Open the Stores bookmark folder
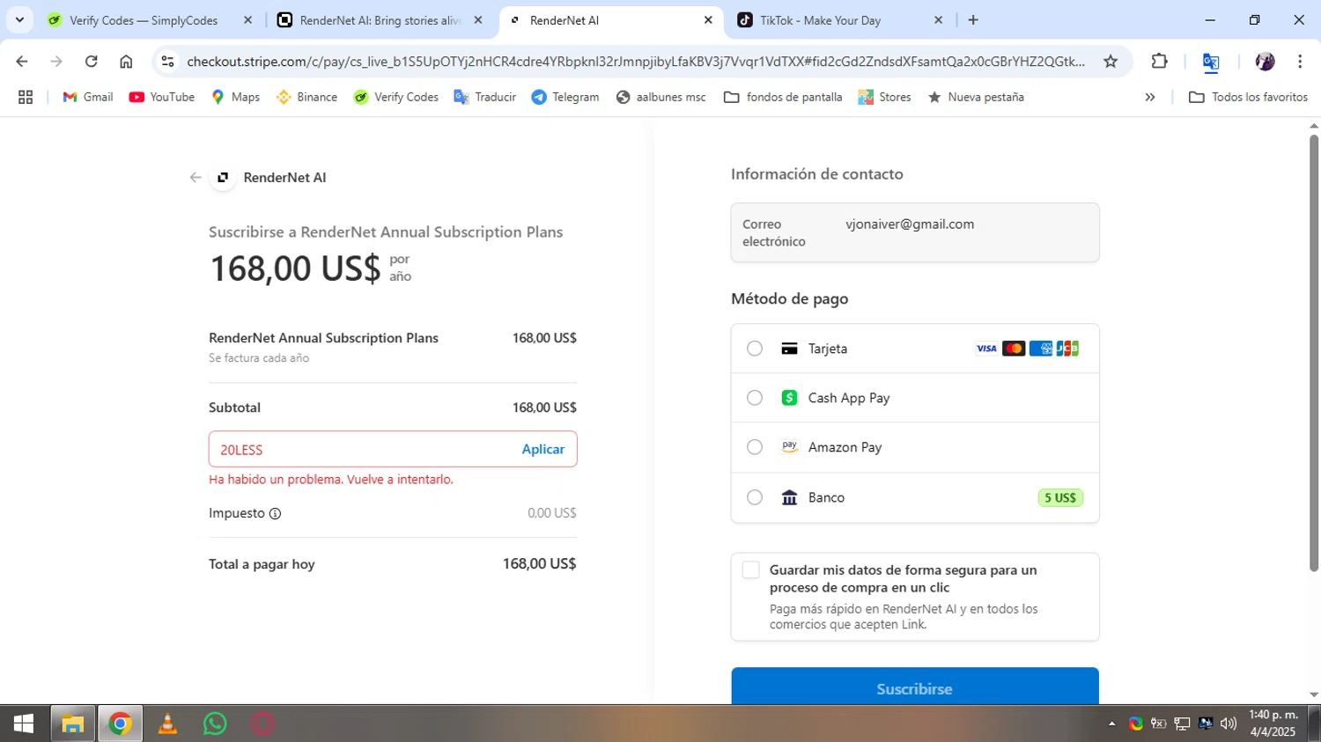 [885, 97]
